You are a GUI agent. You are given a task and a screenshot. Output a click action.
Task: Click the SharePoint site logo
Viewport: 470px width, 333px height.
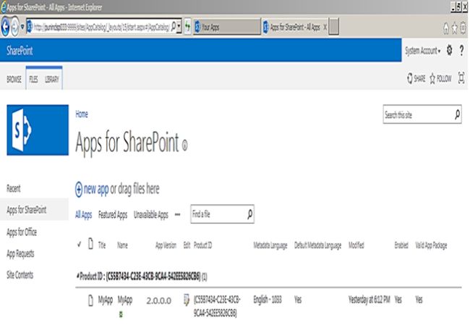(x=38, y=130)
